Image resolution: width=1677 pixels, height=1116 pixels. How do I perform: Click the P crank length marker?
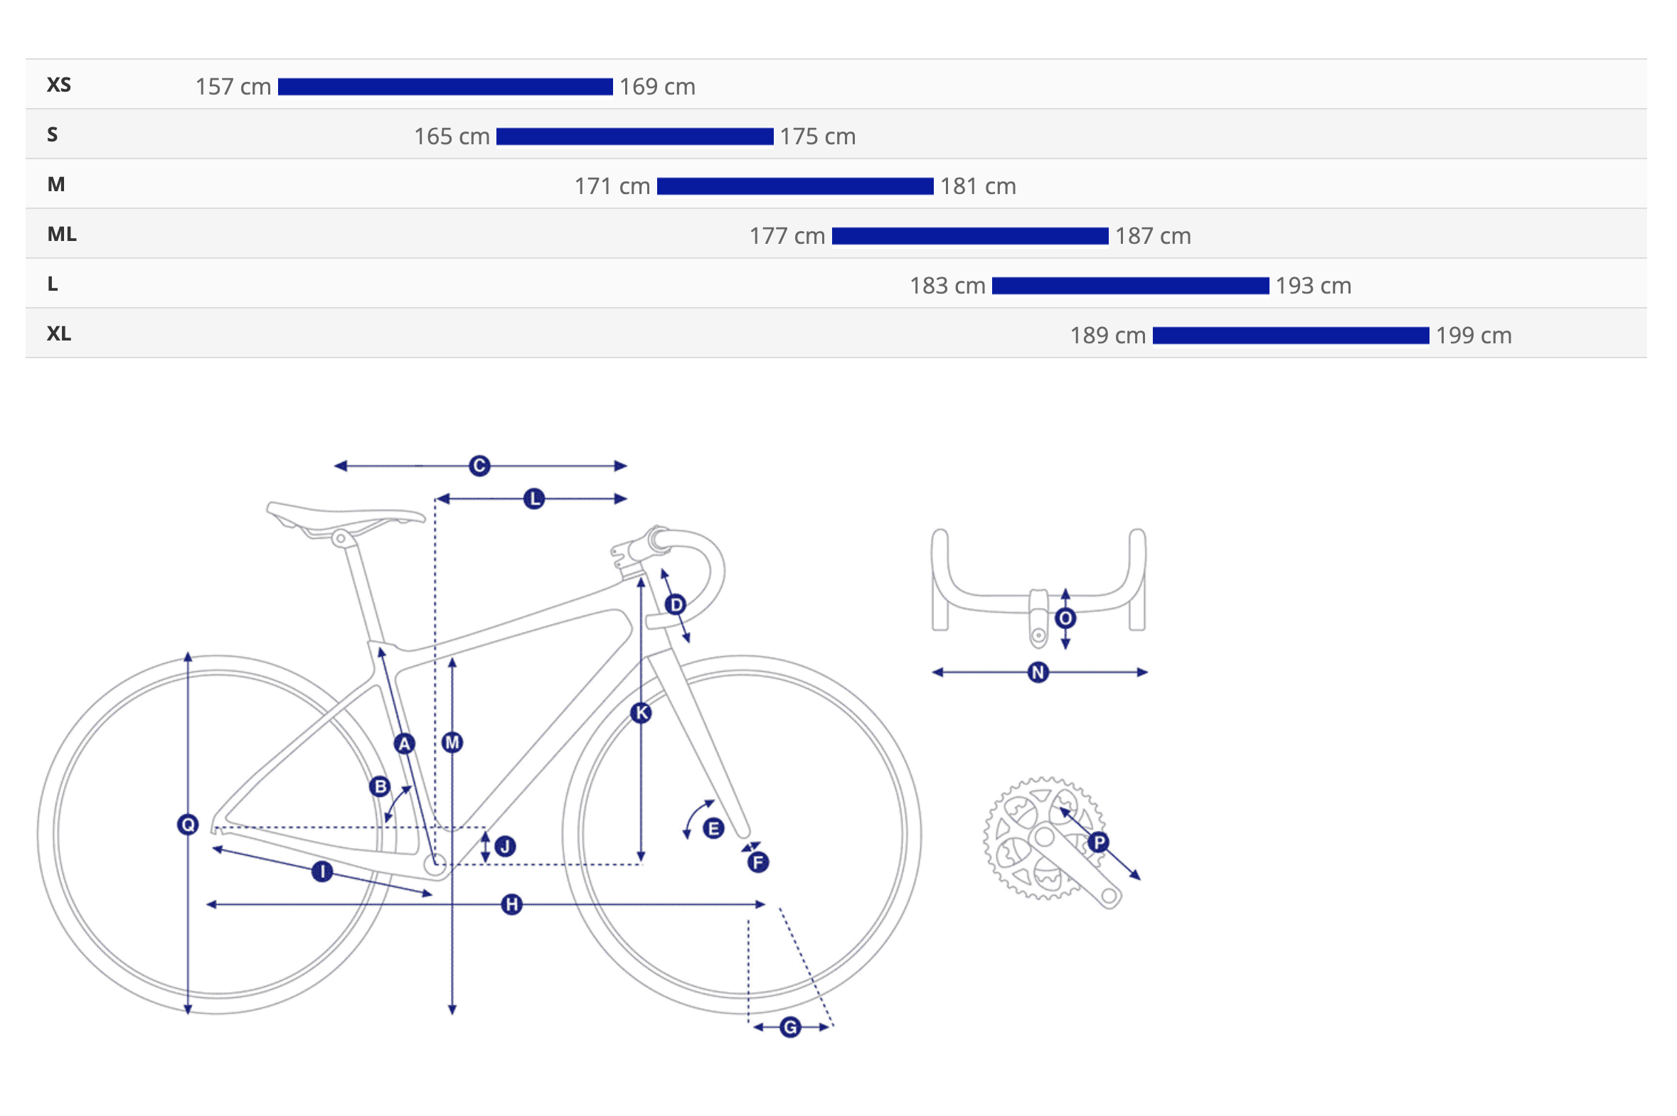coord(1099,843)
